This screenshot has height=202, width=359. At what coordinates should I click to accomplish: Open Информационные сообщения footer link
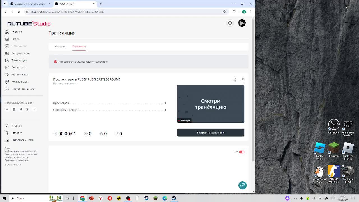21,151
